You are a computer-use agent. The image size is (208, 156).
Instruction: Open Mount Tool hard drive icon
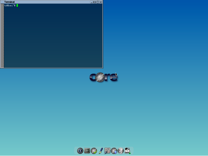127,151
